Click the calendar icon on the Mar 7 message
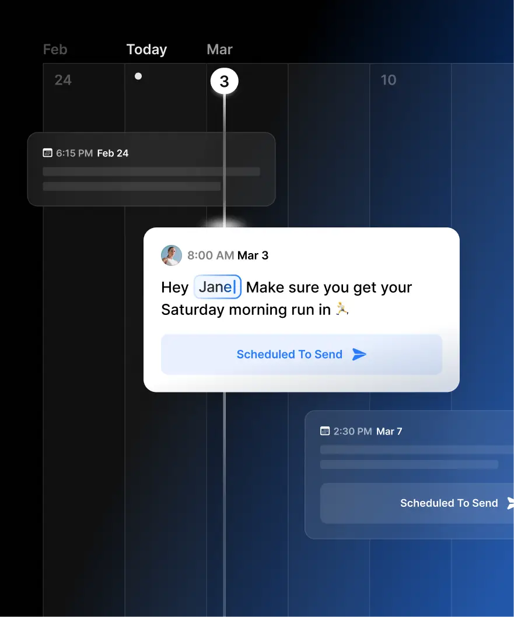The image size is (514, 617). 325,431
